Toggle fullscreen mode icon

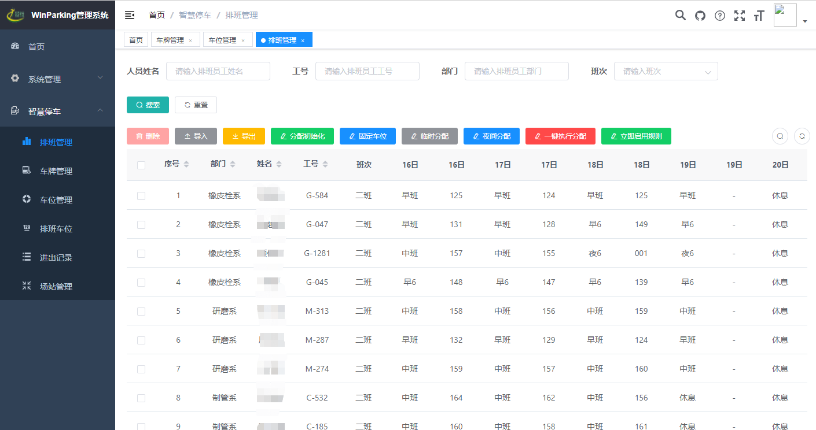click(740, 16)
